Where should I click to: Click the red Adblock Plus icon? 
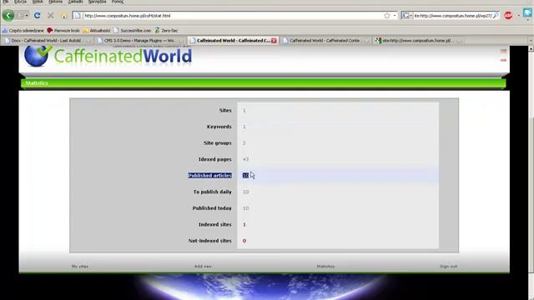508,15
